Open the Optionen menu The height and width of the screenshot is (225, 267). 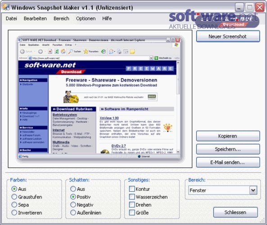[86, 18]
